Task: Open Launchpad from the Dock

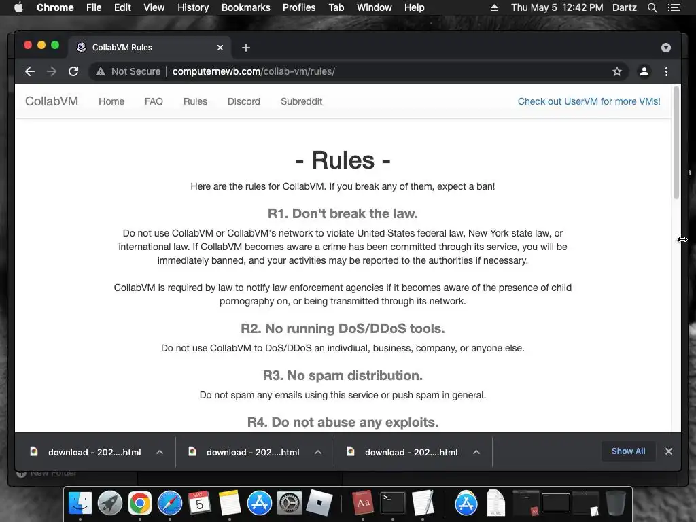Action: click(x=109, y=504)
